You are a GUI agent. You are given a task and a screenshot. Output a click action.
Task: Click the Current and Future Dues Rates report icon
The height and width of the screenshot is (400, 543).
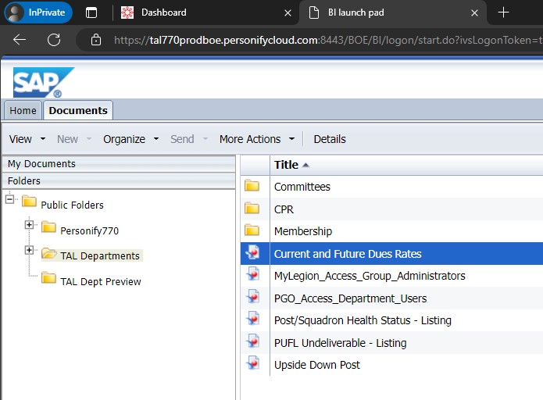252,252
